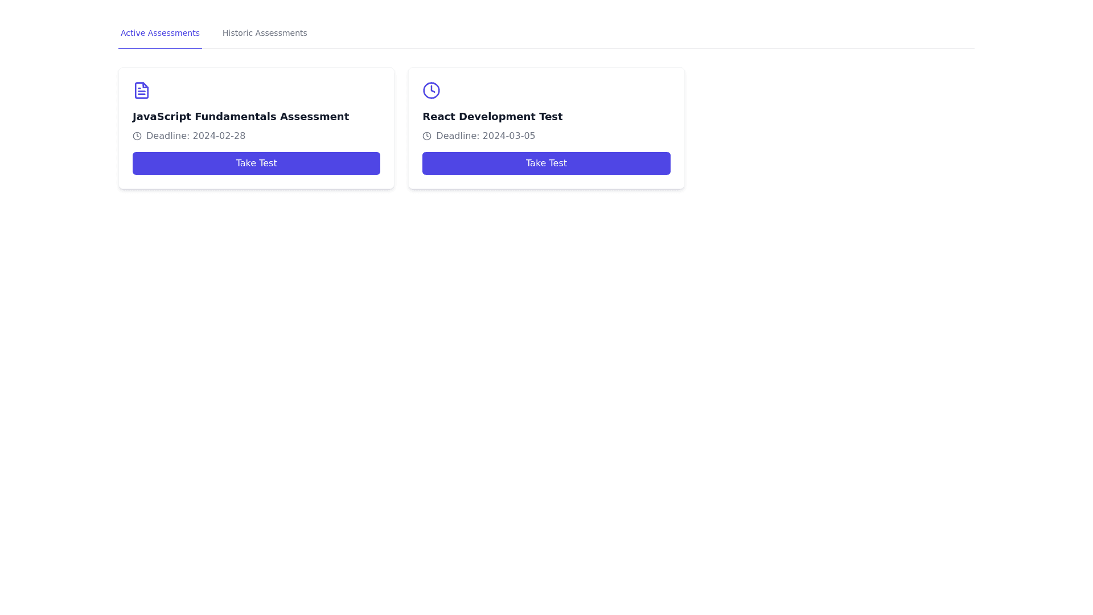Take Test for JavaScript Fundamentals Assessment
This screenshot has width=1093, height=615.
(256, 163)
